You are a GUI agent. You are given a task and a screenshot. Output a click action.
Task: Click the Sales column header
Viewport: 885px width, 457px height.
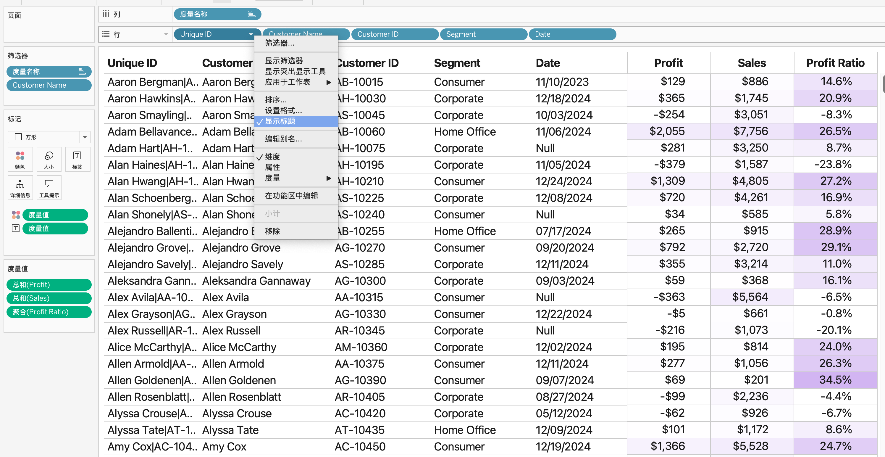(751, 63)
